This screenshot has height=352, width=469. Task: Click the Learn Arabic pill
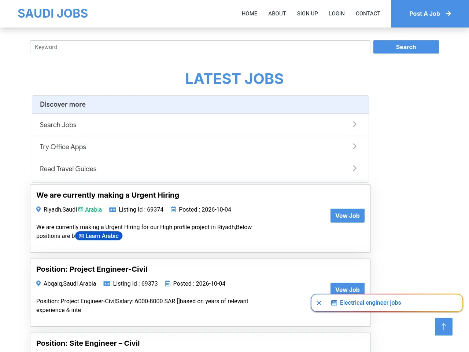(99, 236)
